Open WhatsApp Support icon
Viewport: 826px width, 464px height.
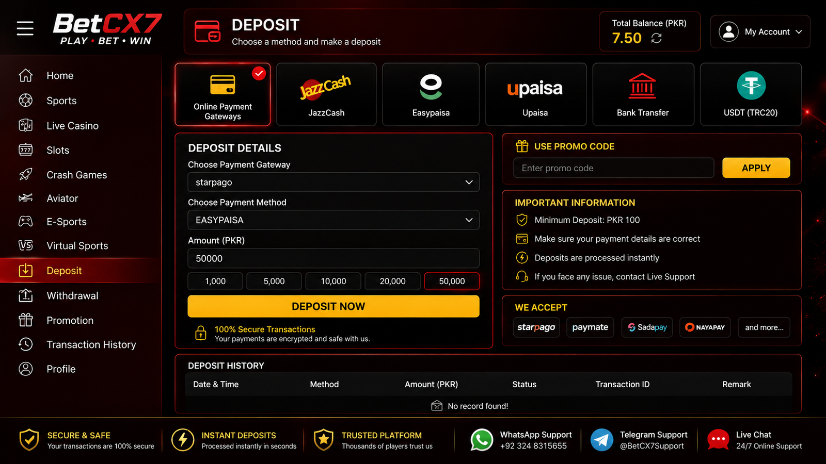pos(482,440)
